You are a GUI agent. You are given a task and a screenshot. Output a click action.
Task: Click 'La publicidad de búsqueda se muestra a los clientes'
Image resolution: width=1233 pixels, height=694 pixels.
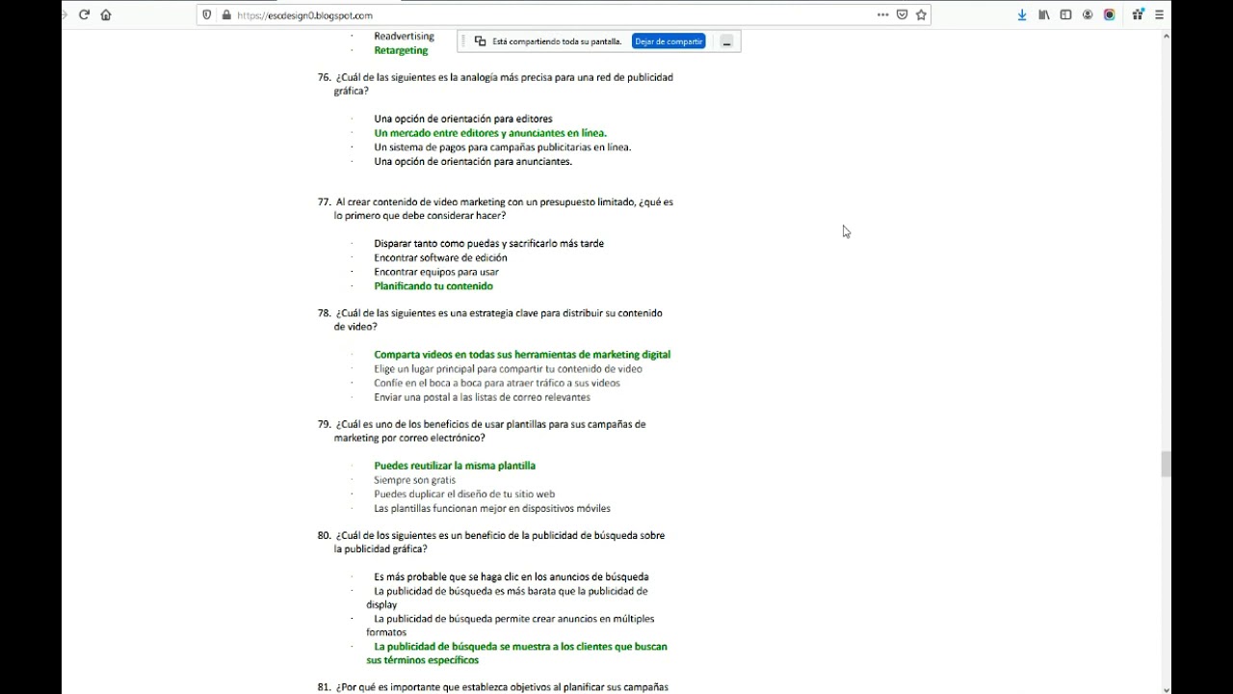516,654
